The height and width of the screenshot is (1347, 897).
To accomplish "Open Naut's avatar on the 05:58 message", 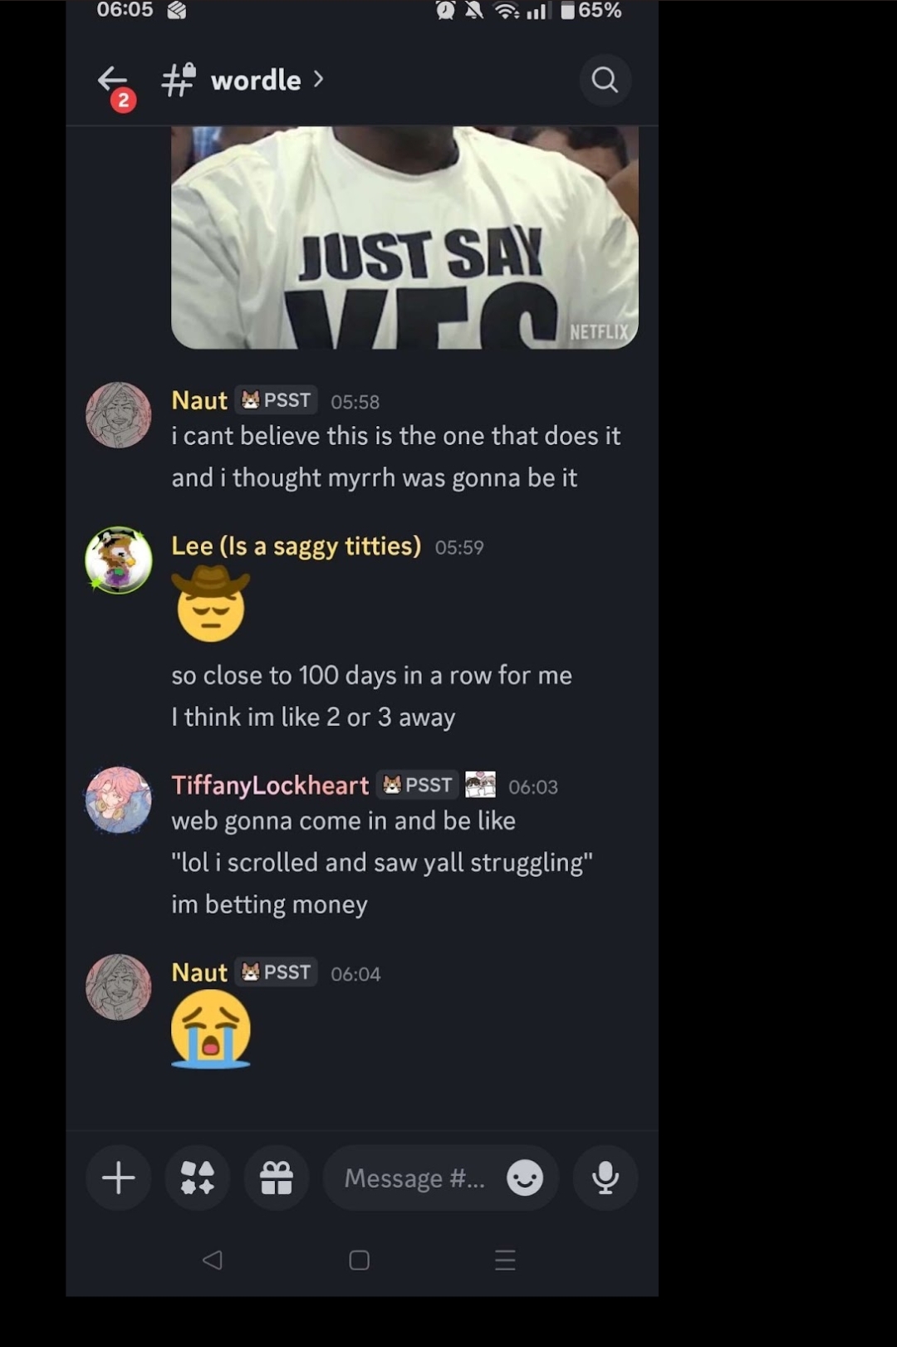I will coord(119,415).
